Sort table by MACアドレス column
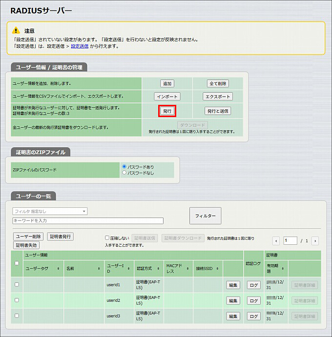 (187, 268)
